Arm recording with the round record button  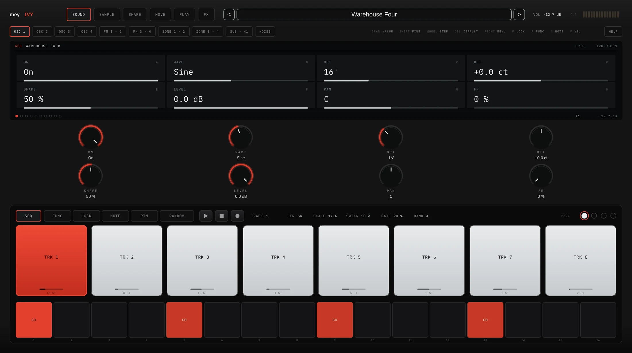point(237,216)
